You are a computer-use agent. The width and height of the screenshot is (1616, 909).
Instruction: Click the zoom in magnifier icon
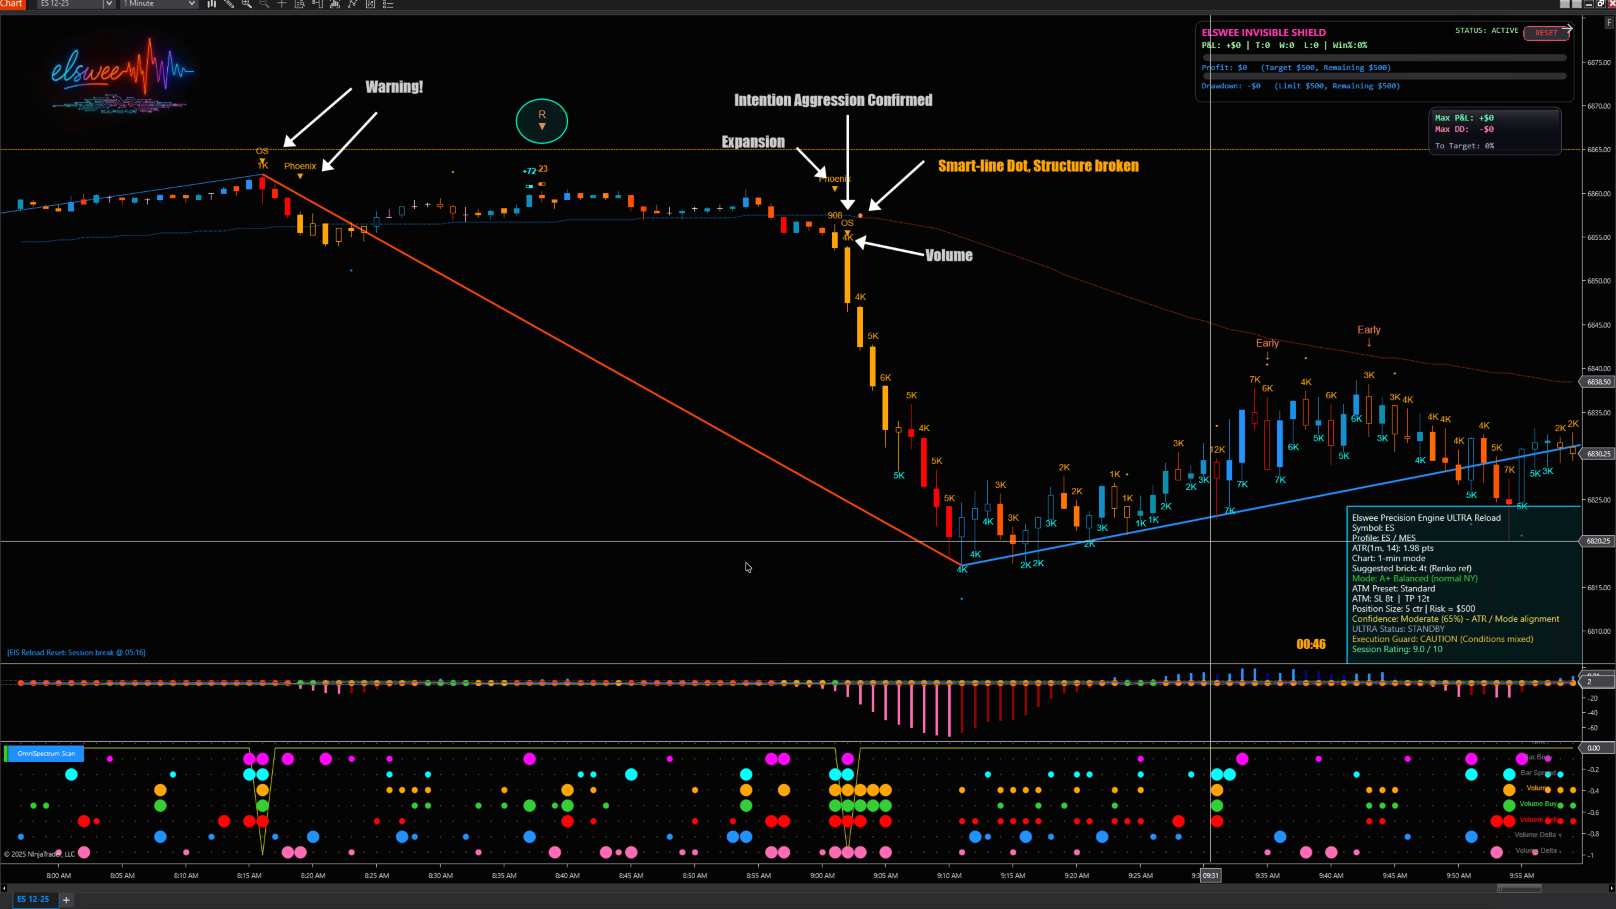(247, 4)
